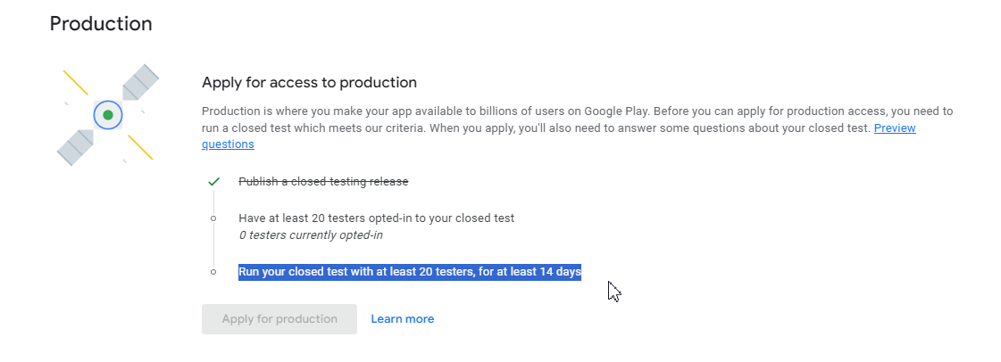The height and width of the screenshot is (362, 1001).
Task: Click the 0 testers currently opted-in status text
Action: pos(311,235)
